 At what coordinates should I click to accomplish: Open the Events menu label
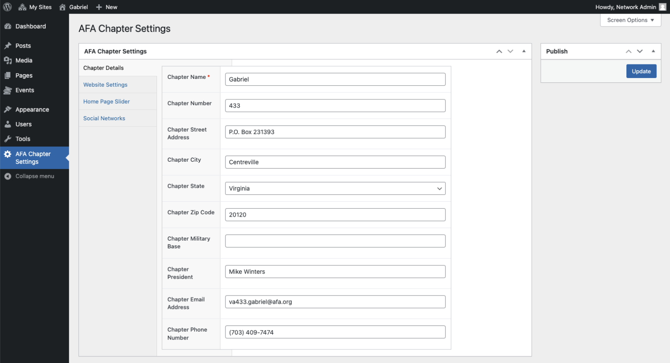25,90
